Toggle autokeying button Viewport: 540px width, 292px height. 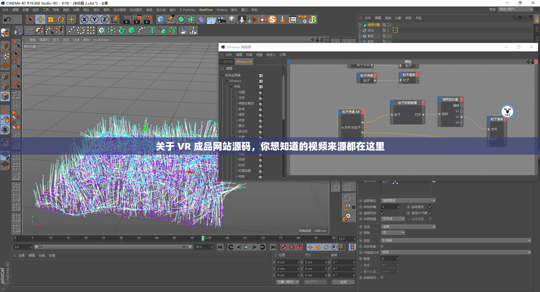pos(292,247)
